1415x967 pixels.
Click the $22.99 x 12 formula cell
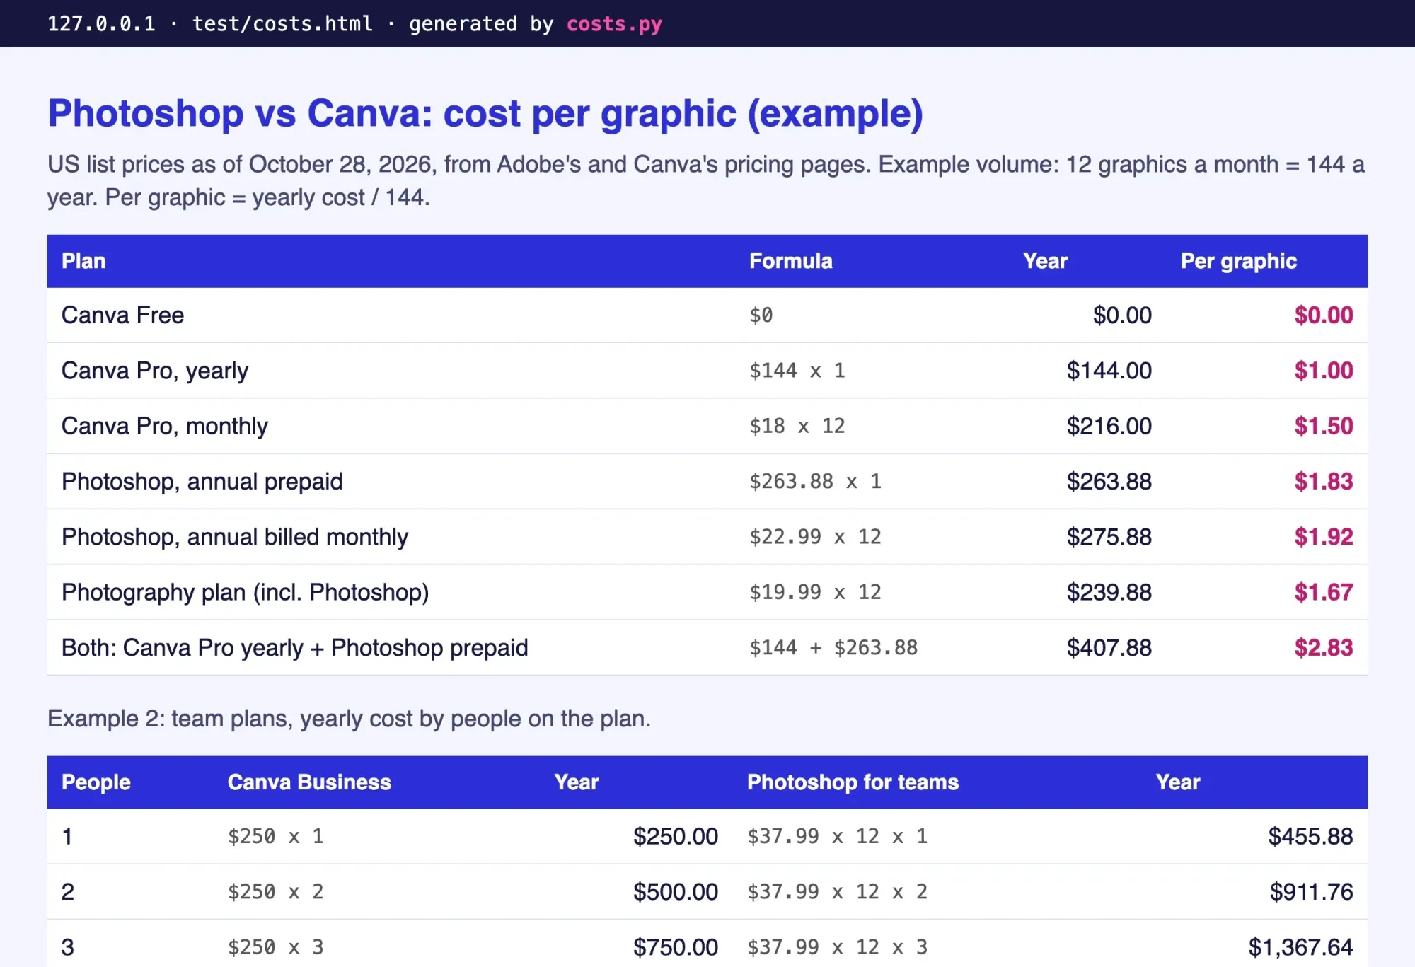click(x=816, y=537)
